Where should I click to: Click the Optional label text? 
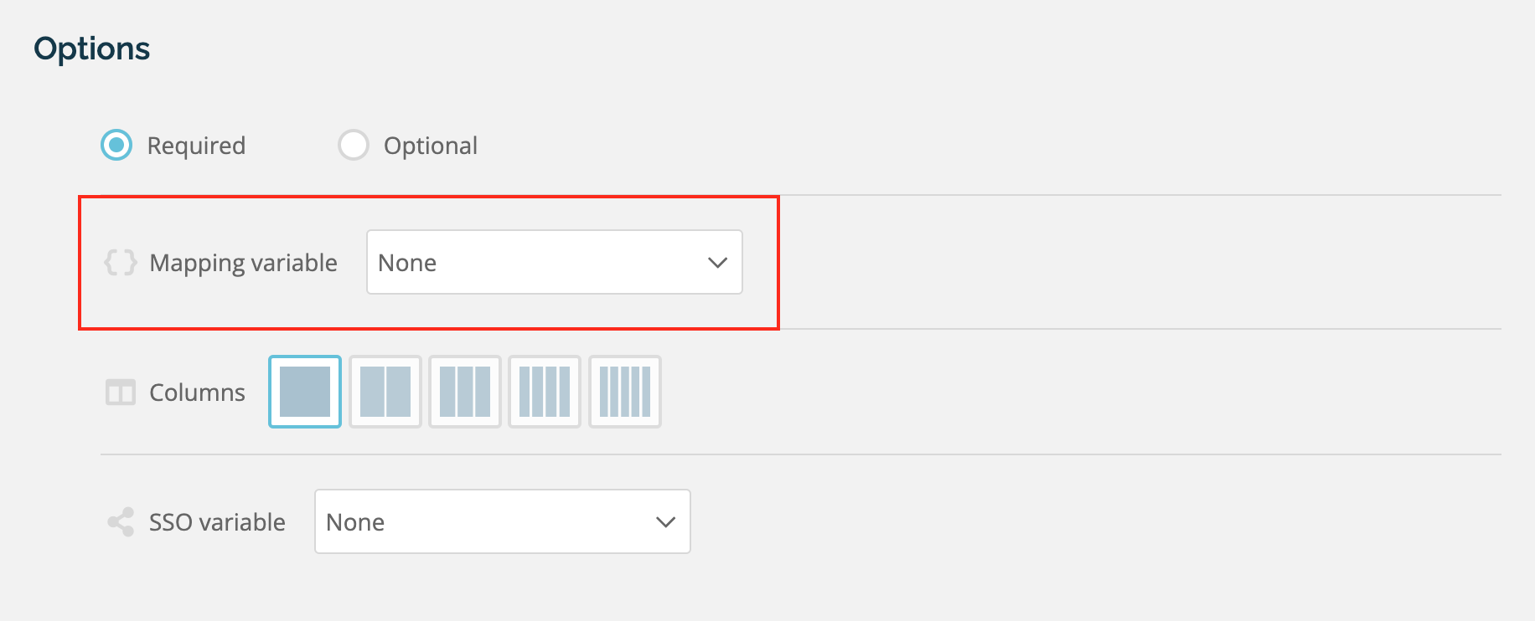(x=431, y=146)
